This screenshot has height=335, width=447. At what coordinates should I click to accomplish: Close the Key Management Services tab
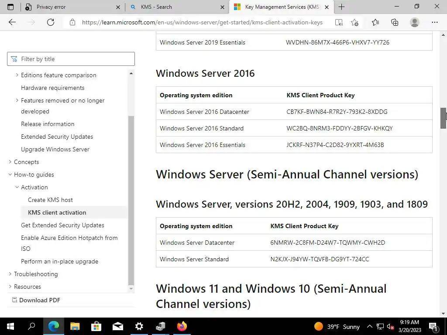(x=327, y=7)
